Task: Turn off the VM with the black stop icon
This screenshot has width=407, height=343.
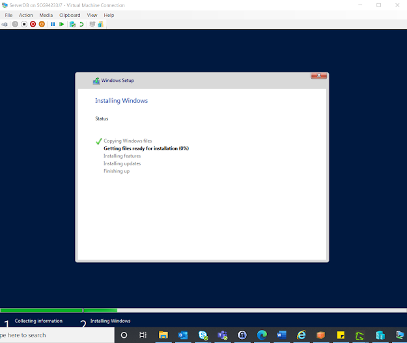Action: click(x=24, y=24)
